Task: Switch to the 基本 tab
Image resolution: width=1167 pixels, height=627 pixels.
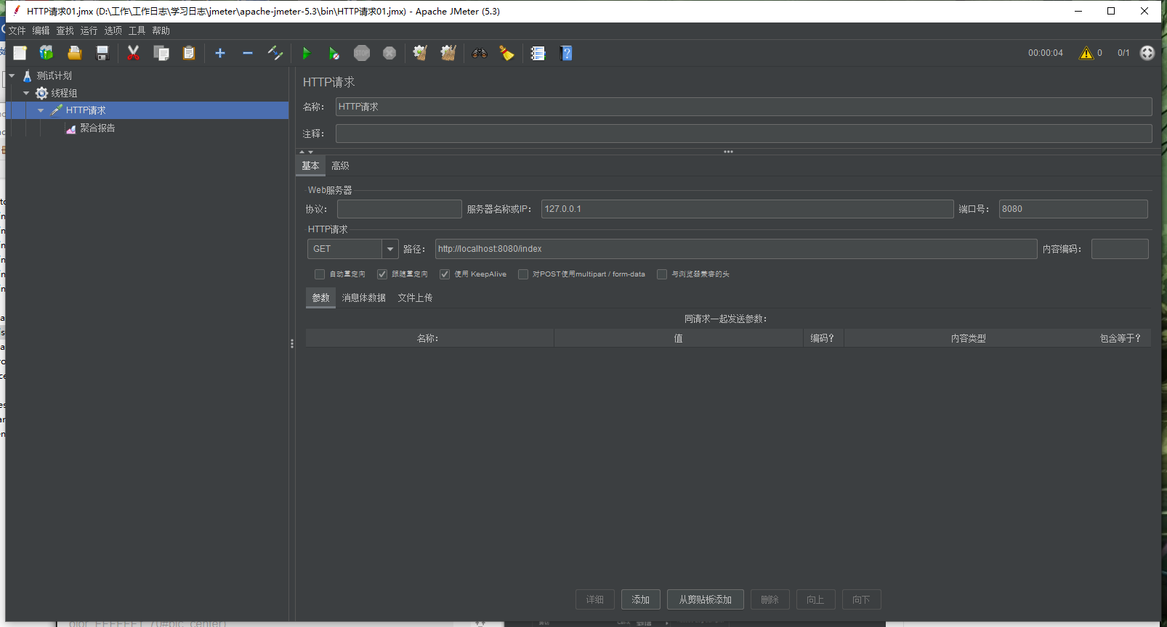Action: 310,165
